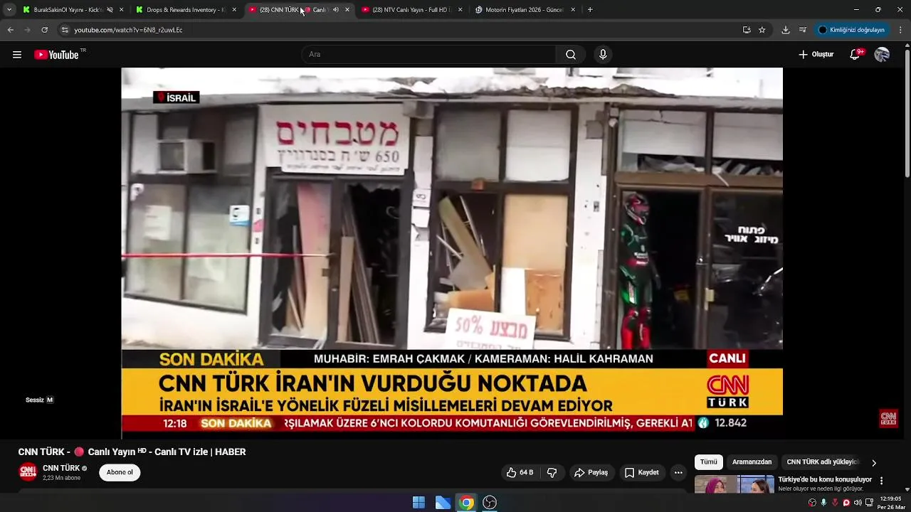This screenshot has width=911, height=512.
Task: Unmute the BurakSakinOl tab muted-speaker icon
Action: [110, 10]
